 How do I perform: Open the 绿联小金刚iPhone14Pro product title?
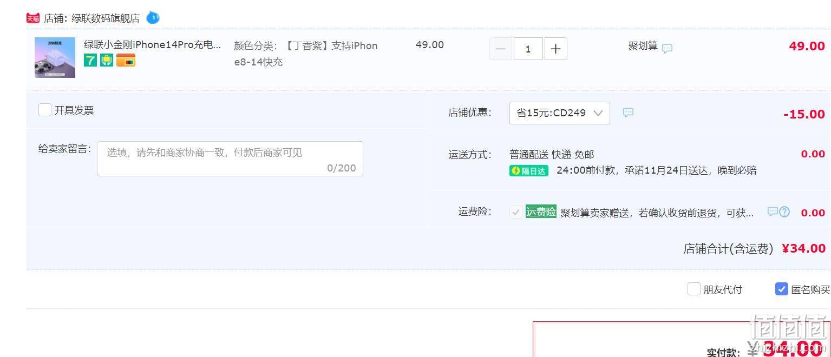(x=153, y=45)
